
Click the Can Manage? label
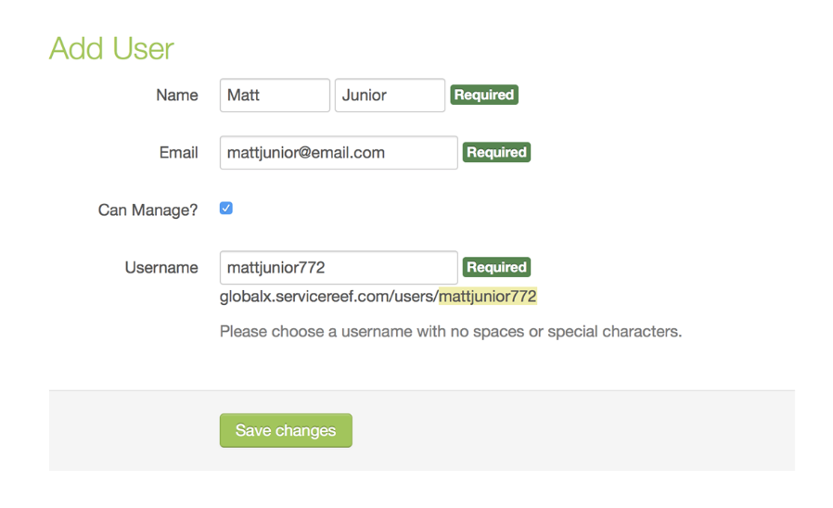click(x=147, y=210)
